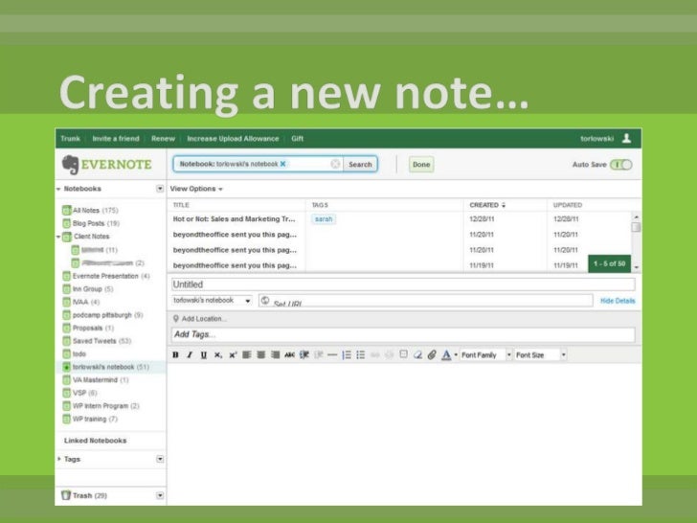
Task: Insert a bulleted list
Action: (361, 354)
